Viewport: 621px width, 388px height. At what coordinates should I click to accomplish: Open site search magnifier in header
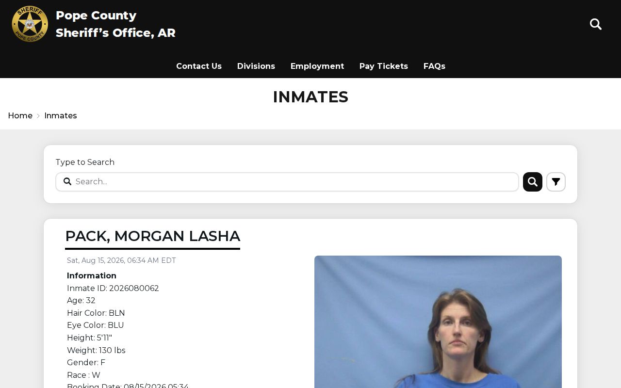pyautogui.click(x=596, y=24)
